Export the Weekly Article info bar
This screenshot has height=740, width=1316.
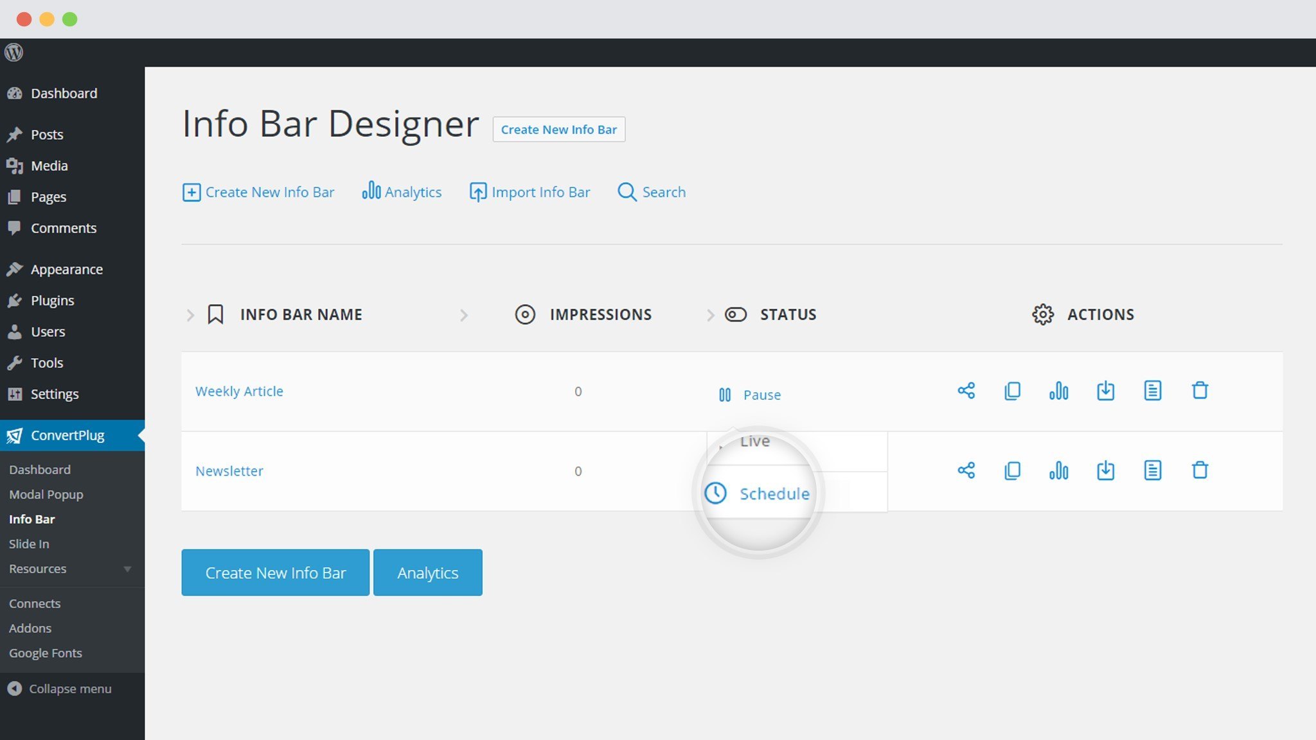(x=1105, y=391)
